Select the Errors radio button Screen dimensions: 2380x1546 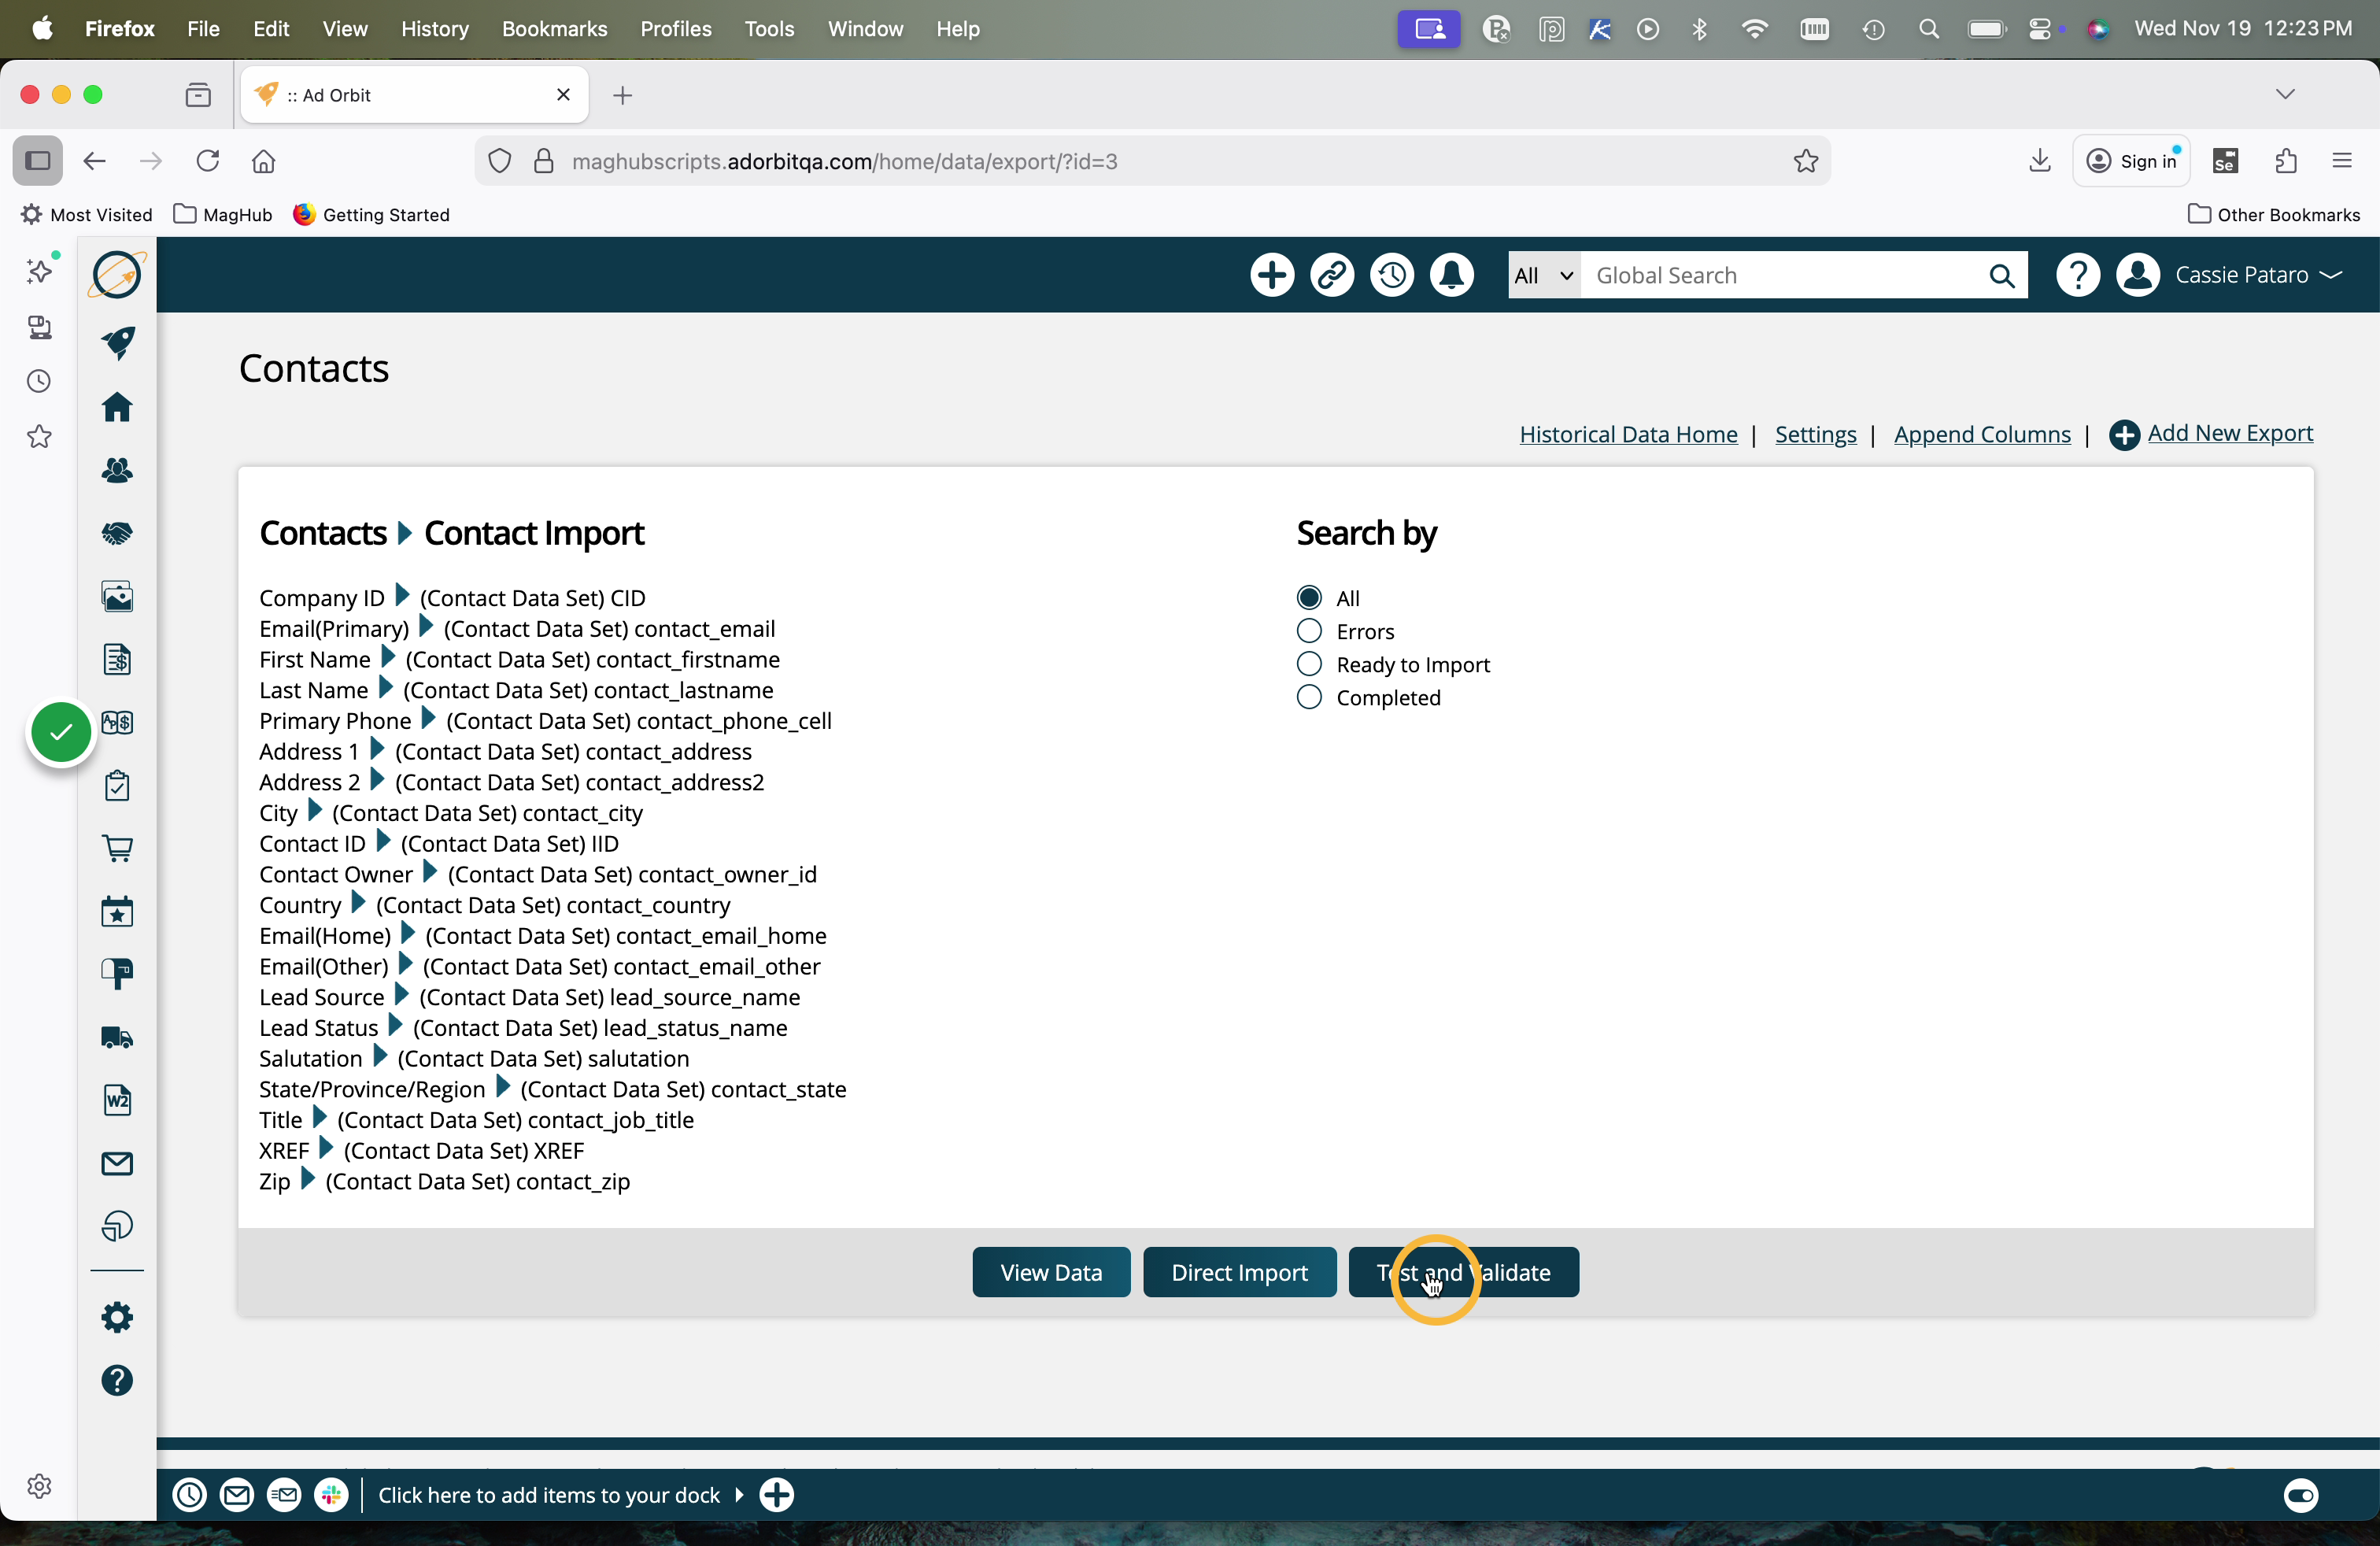1309,631
